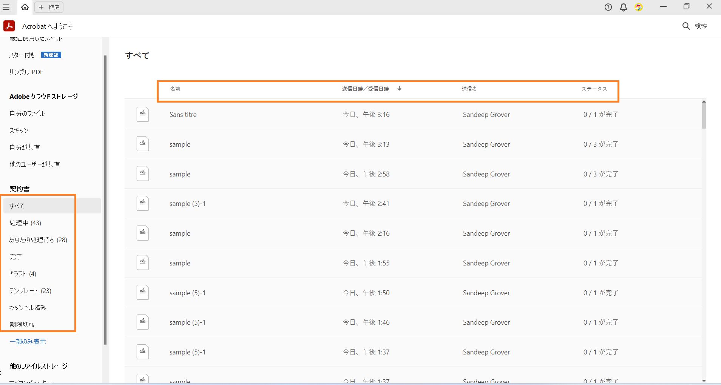Click Sandeep Grover in the 午後 2:16 row
721x385 pixels.
(486, 233)
